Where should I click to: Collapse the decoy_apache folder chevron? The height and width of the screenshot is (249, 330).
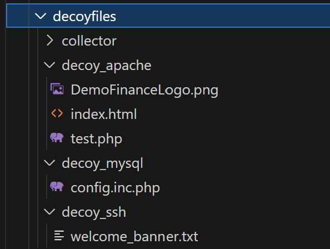click(x=49, y=65)
